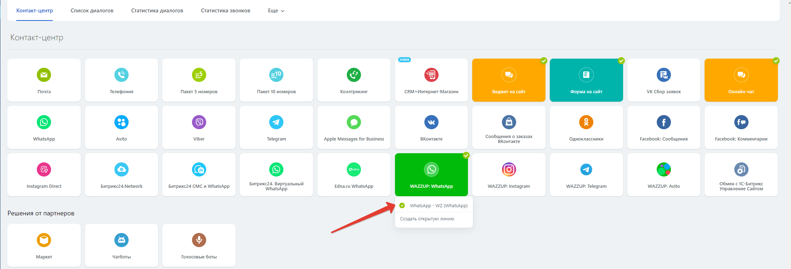
Task: Open the Facebook: Сообщения icon
Action: 664,122
